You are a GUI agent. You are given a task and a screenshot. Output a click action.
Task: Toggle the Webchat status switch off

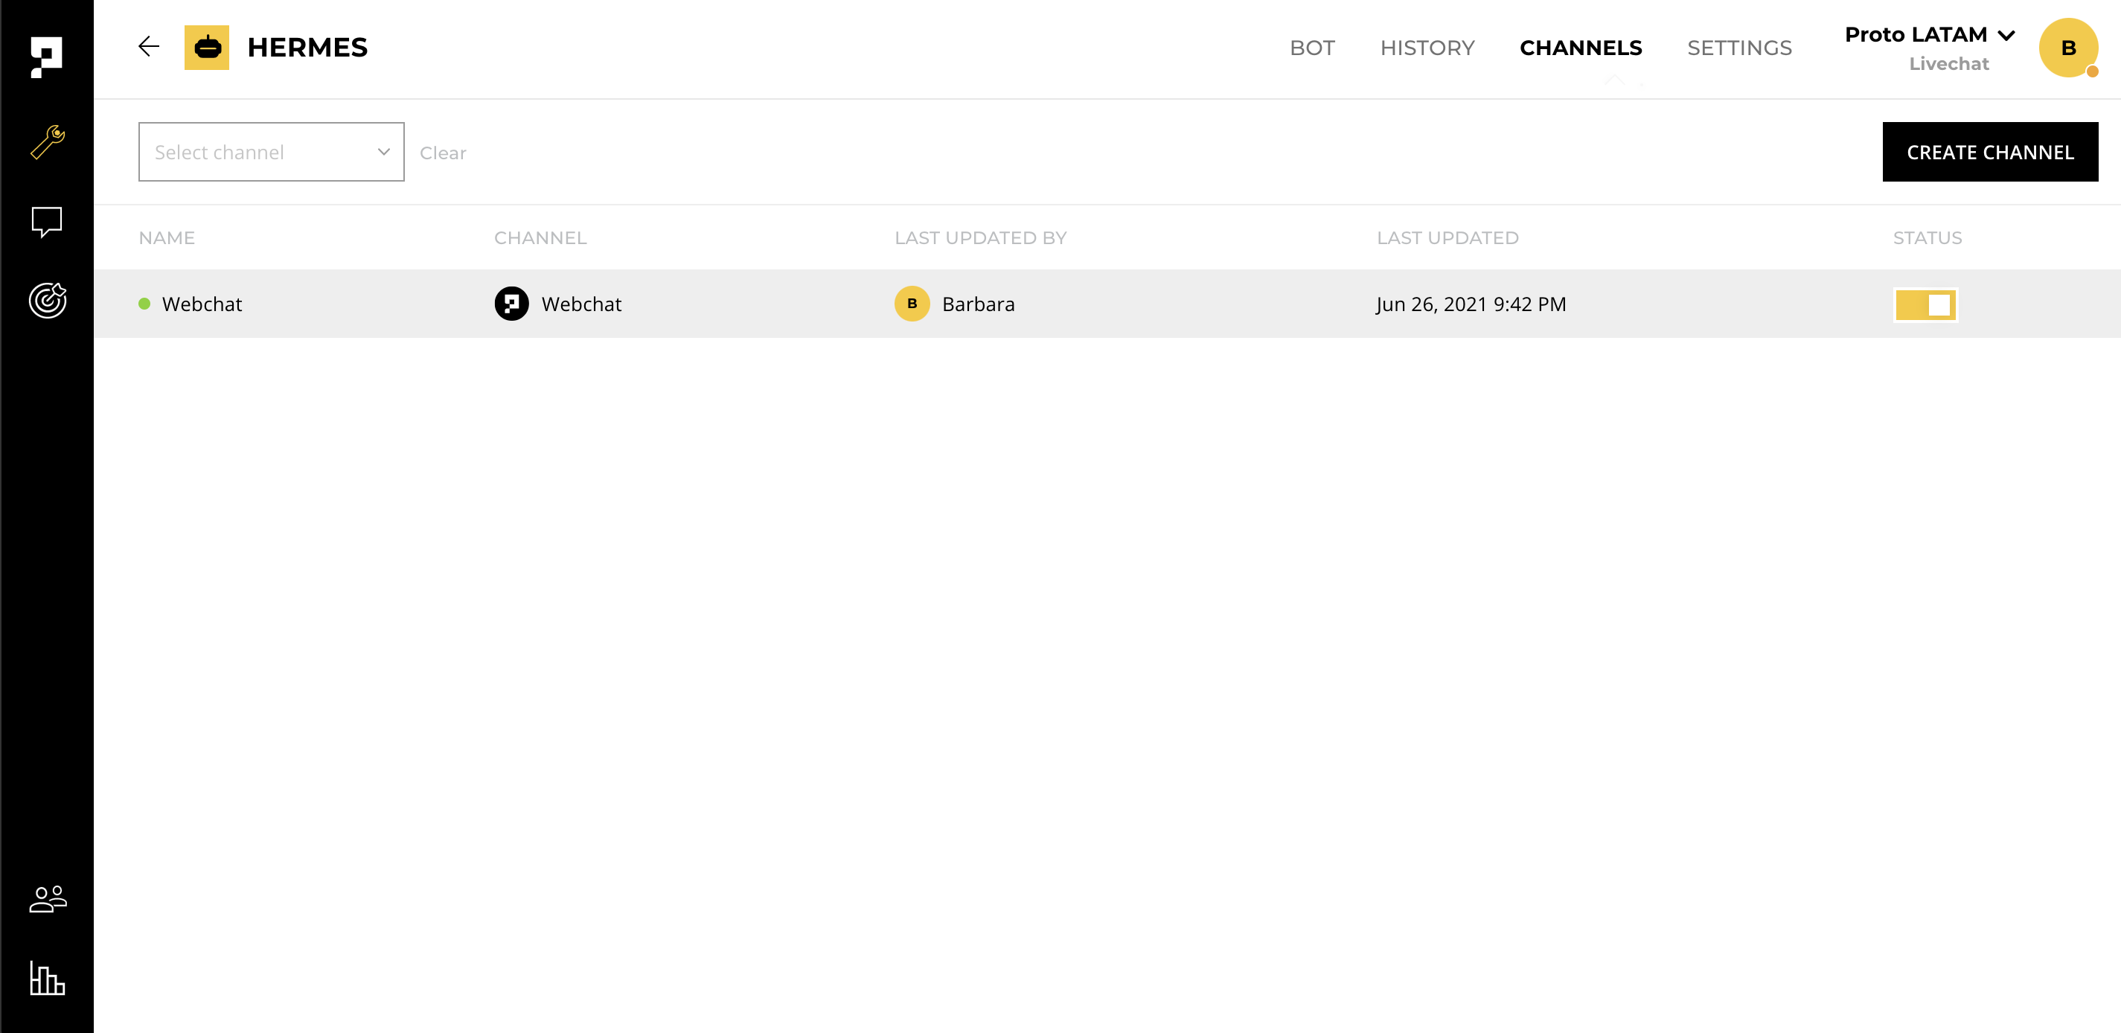pyautogui.click(x=1925, y=304)
